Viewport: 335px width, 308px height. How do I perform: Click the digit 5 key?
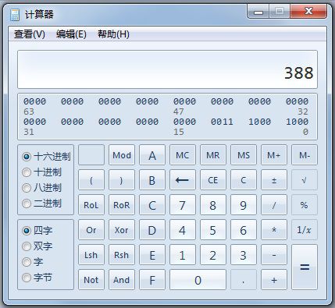click(x=213, y=230)
